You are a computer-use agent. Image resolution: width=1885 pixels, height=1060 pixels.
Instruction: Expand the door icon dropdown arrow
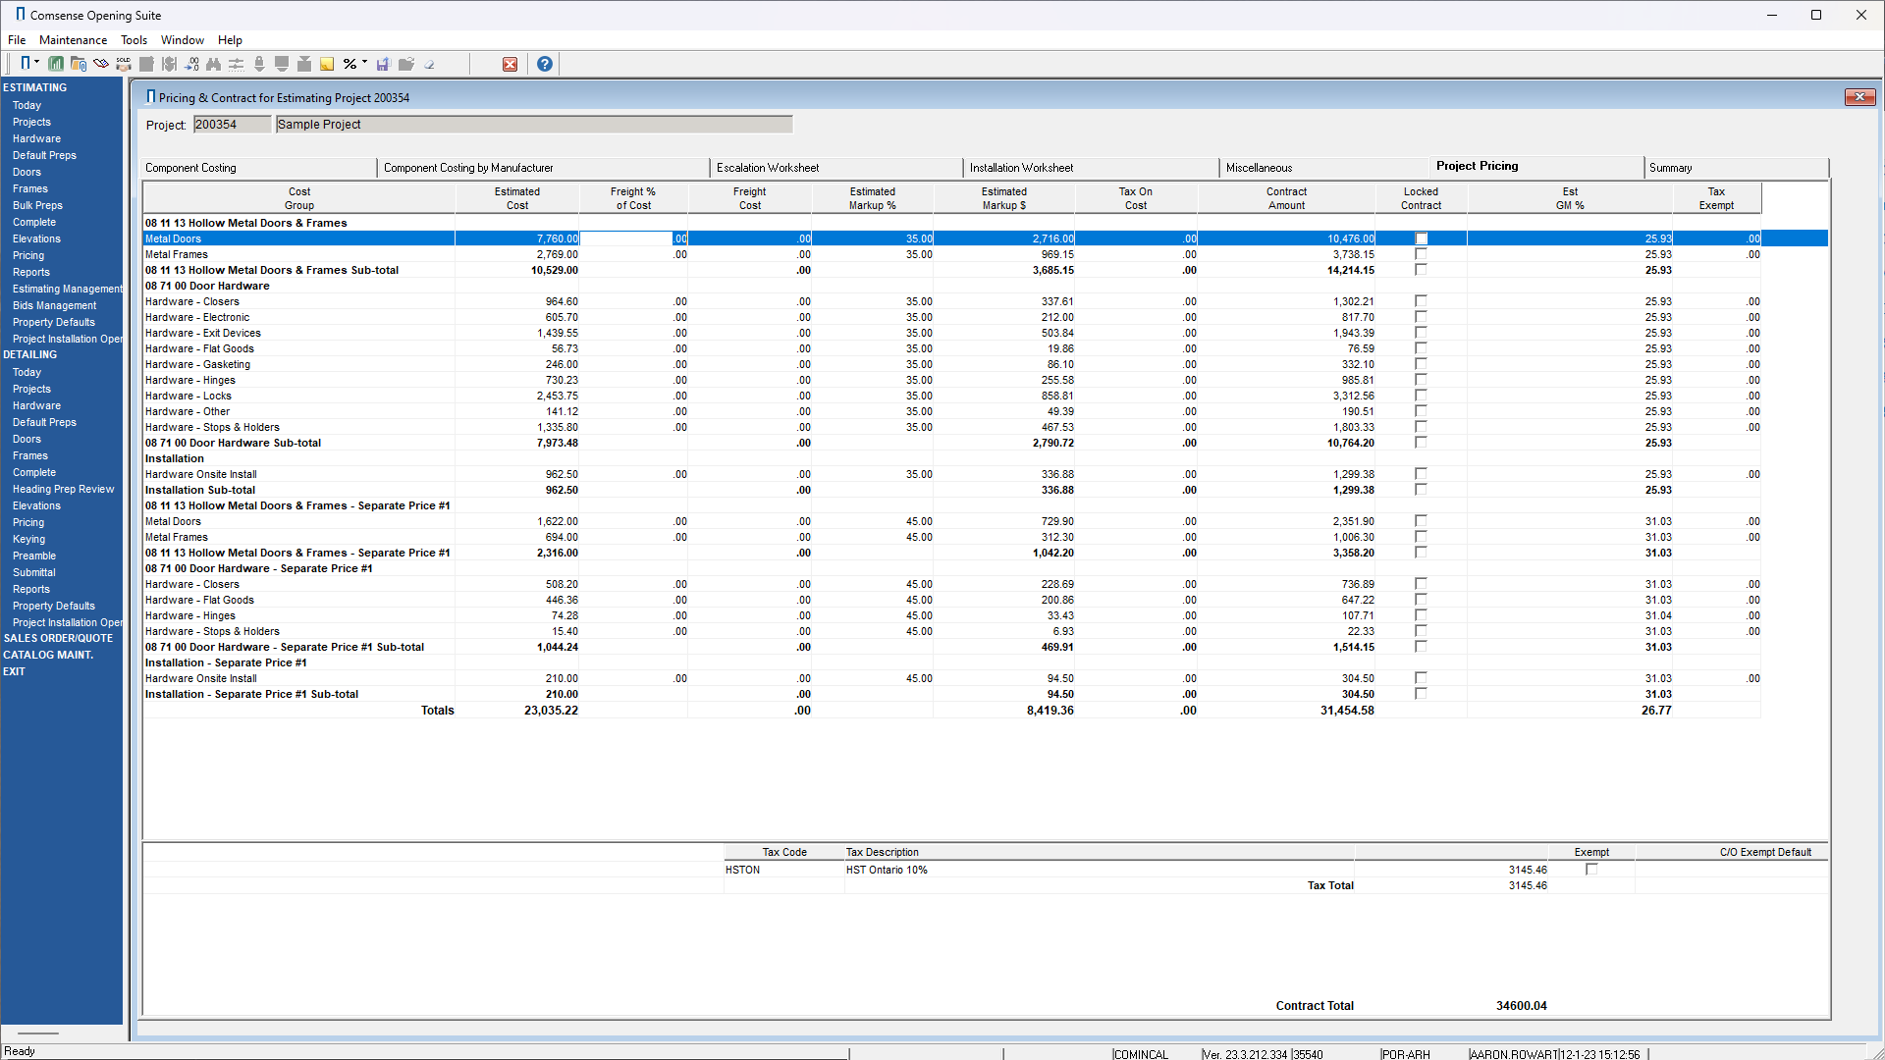(37, 62)
